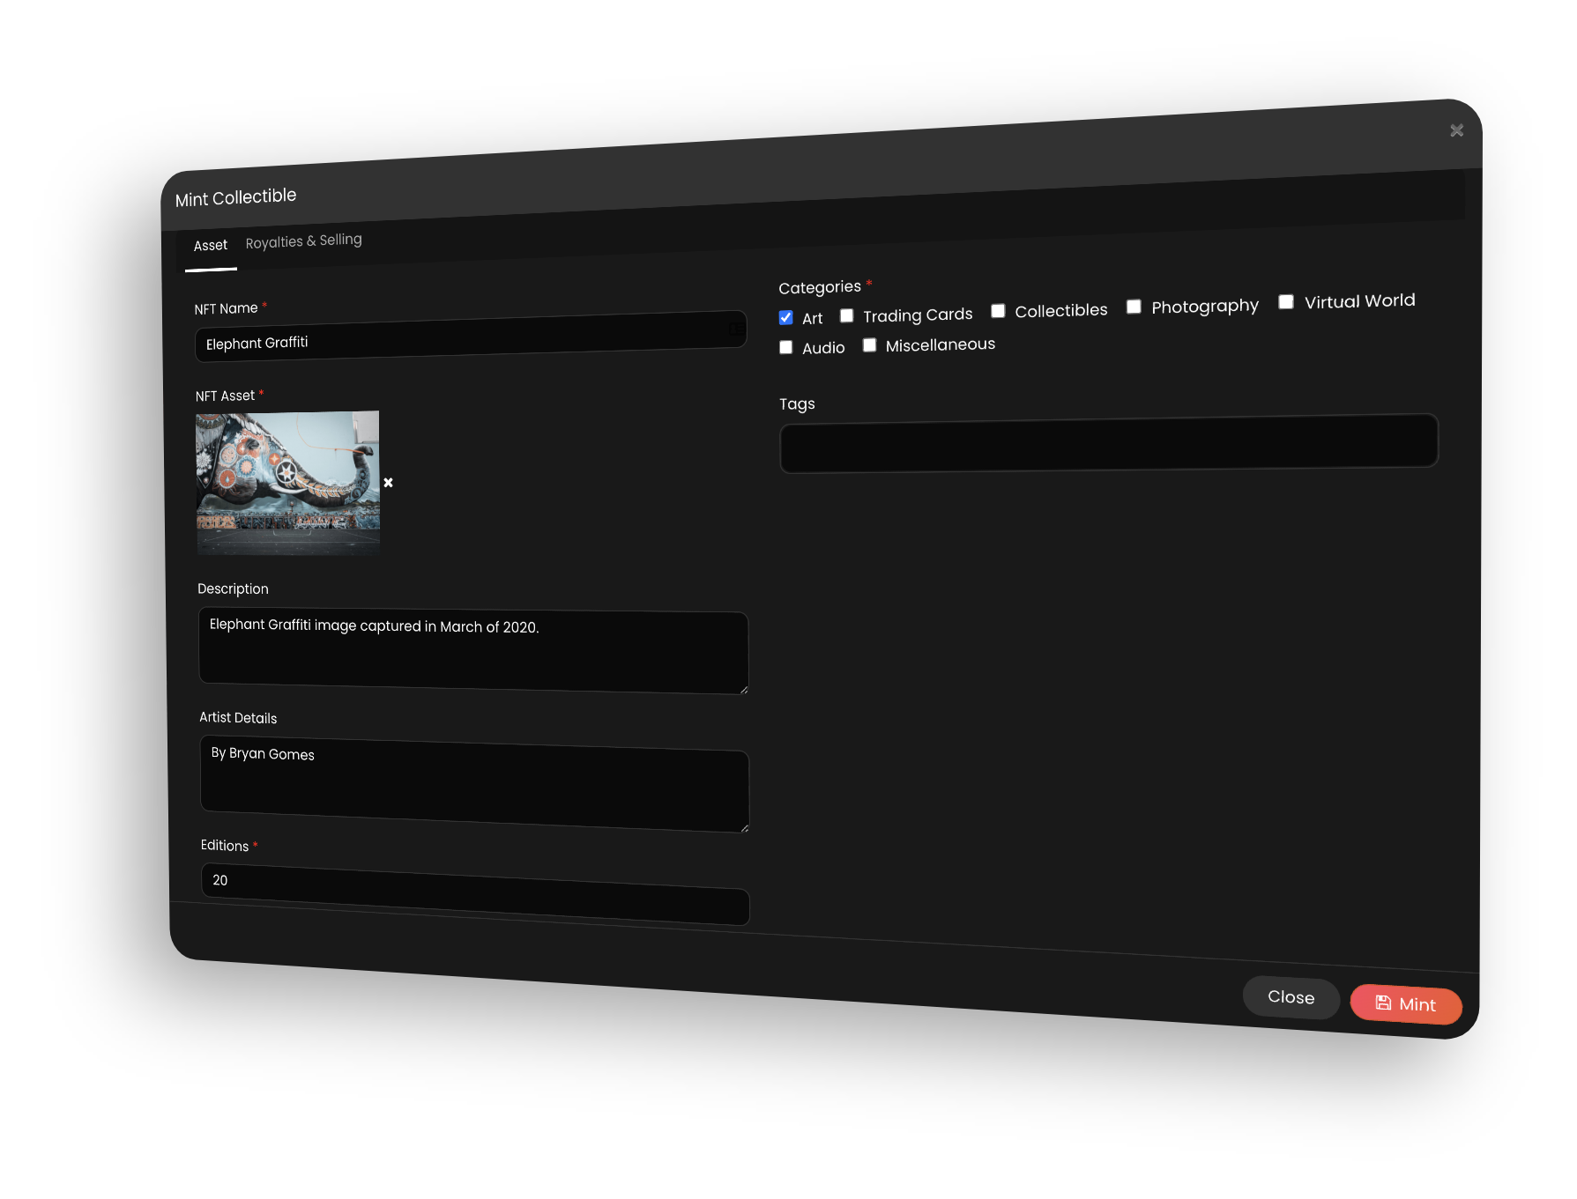Viewport: 1577px width, 1199px height.
Task: Close the Mint Collectible dialog with X icon
Action: point(1456,130)
